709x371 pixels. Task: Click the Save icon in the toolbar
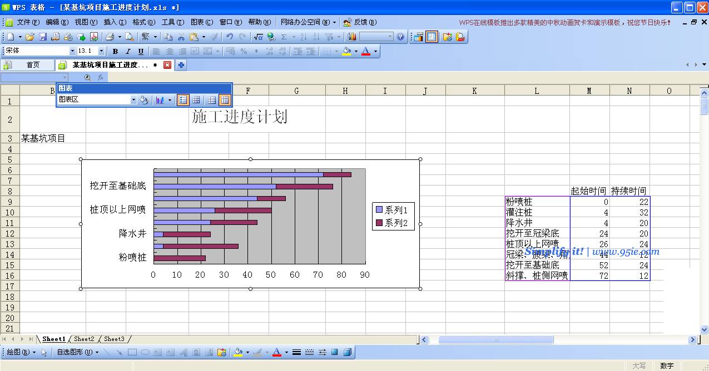click(x=43, y=37)
